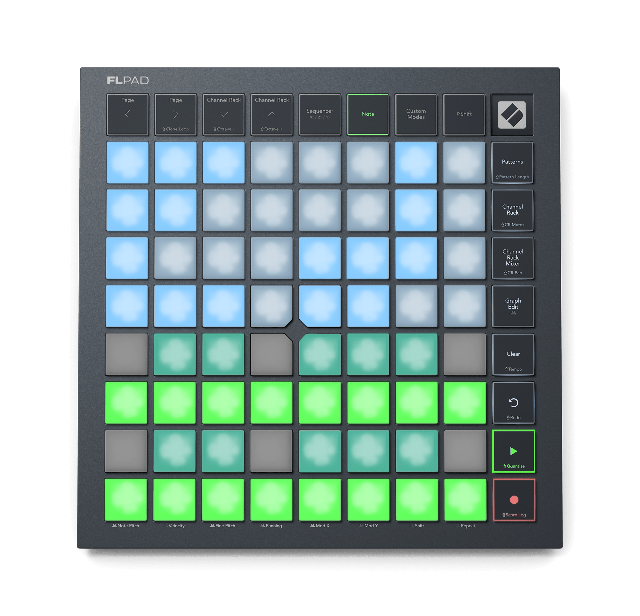Tap the pale pad directly below the Note button

click(x=368, y=162)
